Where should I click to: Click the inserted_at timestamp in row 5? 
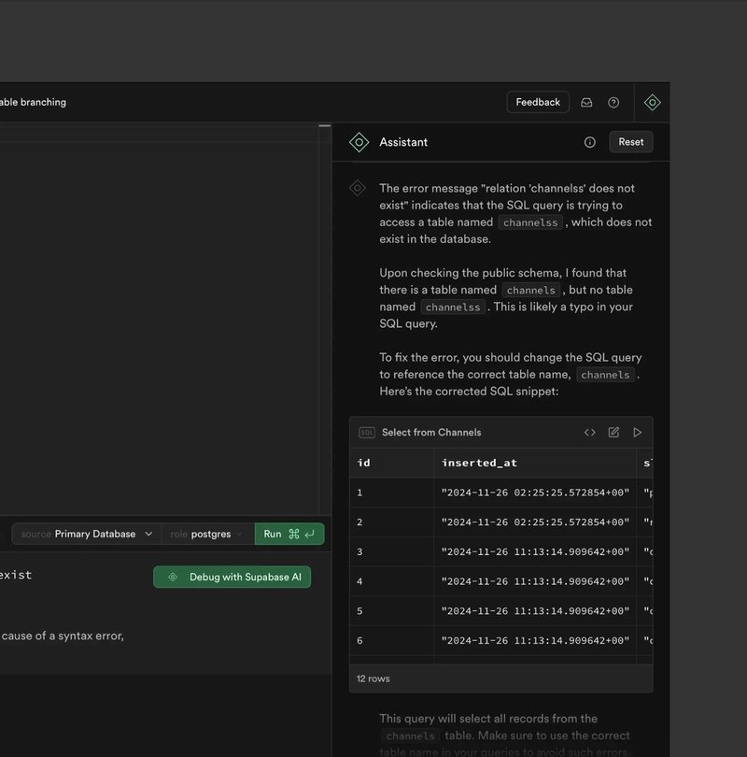click(x=535, y=611)
